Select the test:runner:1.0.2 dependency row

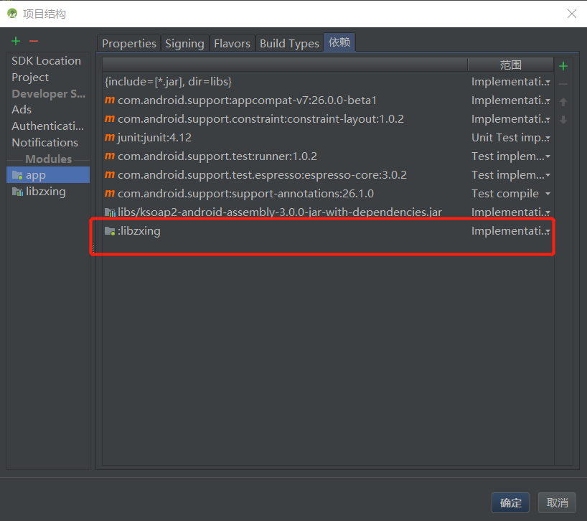pos(328,156)
